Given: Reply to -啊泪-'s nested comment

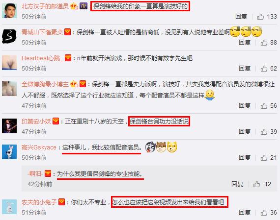Looking at the screenshot, I should pyautogui.click(x=237, y=184).
